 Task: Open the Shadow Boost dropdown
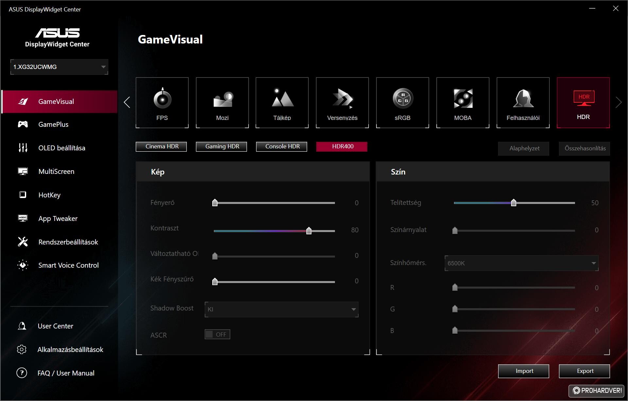point(282,309)
